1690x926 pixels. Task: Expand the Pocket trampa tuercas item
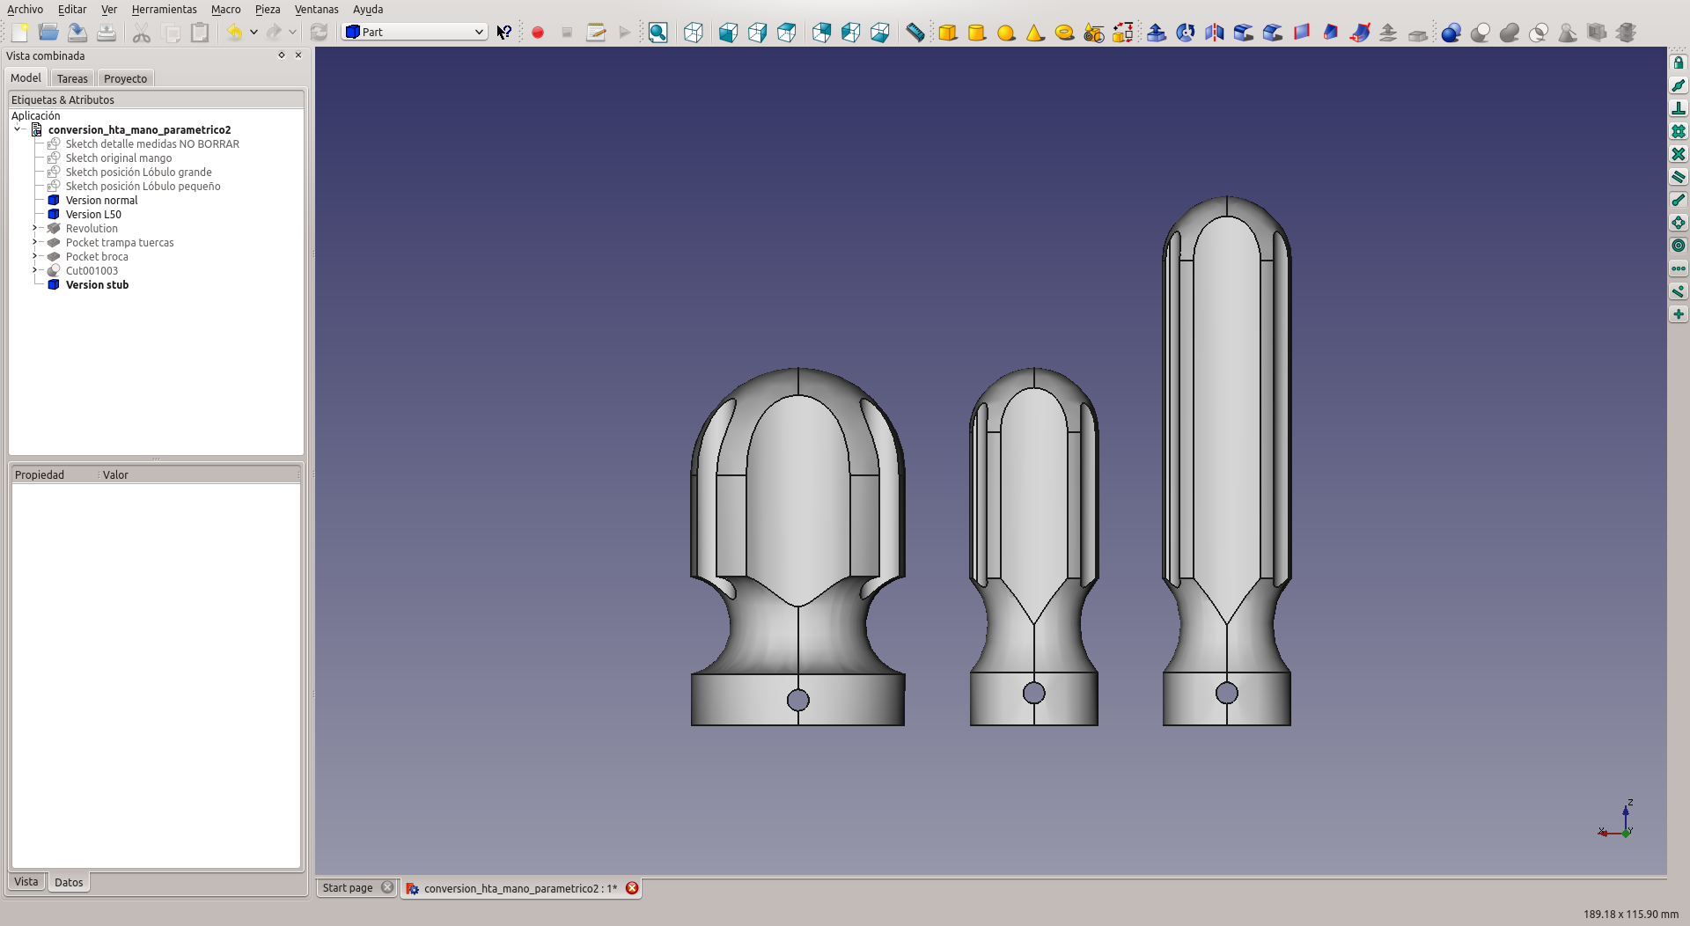click(35, 242)
